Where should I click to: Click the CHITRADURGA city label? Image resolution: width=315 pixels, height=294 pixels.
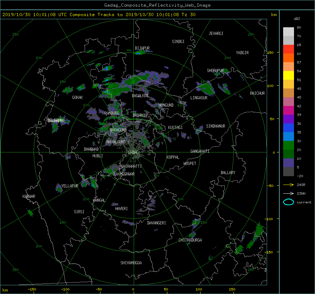[x=190, y=240]
